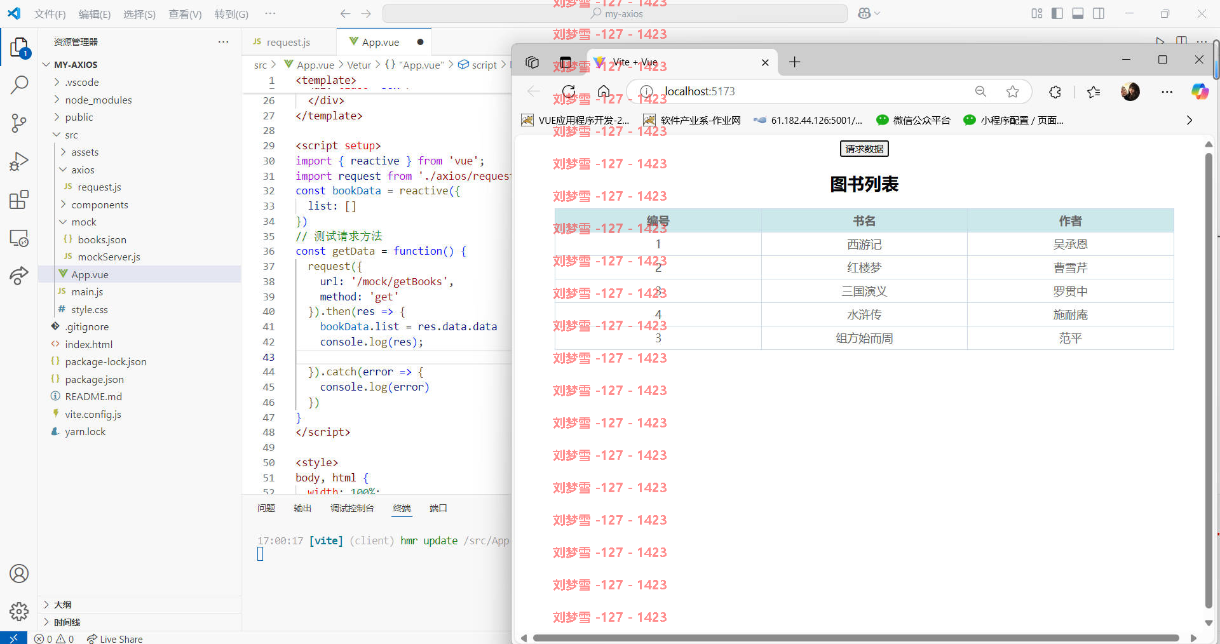Click the errors and warnings status indicator
Viewport: 1220px width, 644px height.
pyautogui.click(x=54, y=638)
